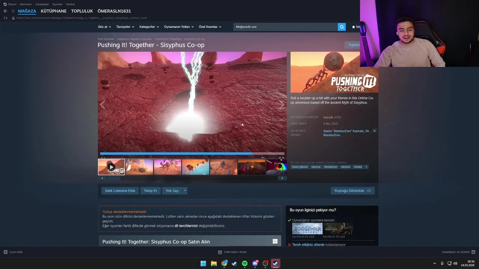Screen dimensions: 479x269
Task: Go back with the navigation arrow
Action: click(x=5, y=11)
